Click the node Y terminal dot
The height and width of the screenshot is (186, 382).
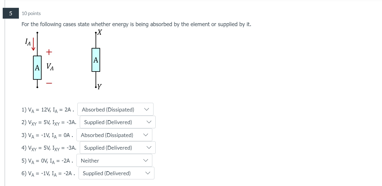click(96, 86)
